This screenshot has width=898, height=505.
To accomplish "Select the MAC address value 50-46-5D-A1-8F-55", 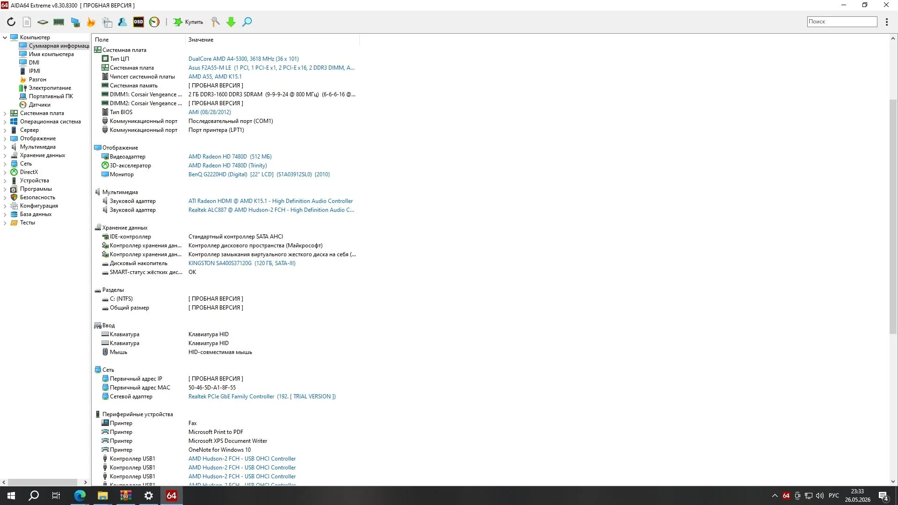I will (212, 388).
